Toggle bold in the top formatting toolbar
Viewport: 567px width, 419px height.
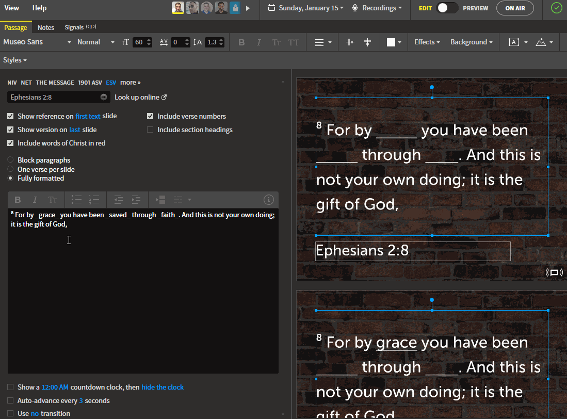[241, 42]
